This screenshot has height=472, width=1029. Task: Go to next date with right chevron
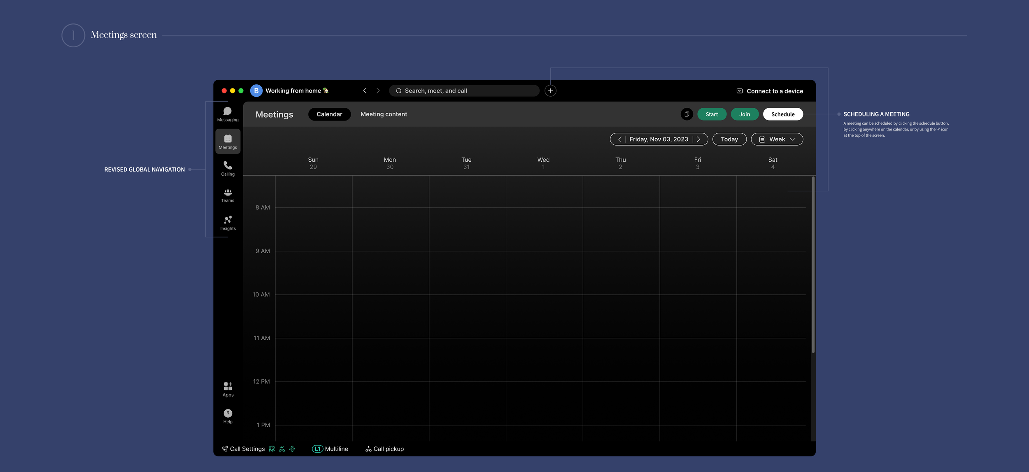[x=698, y=140]
